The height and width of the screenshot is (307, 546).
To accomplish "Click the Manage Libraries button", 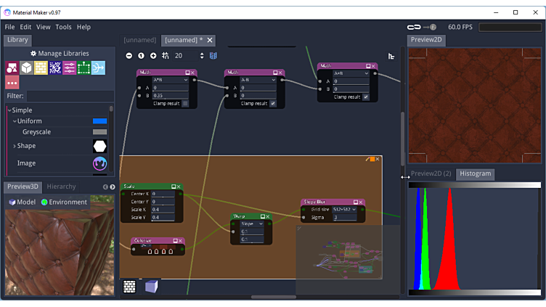I will pos(60,54).
